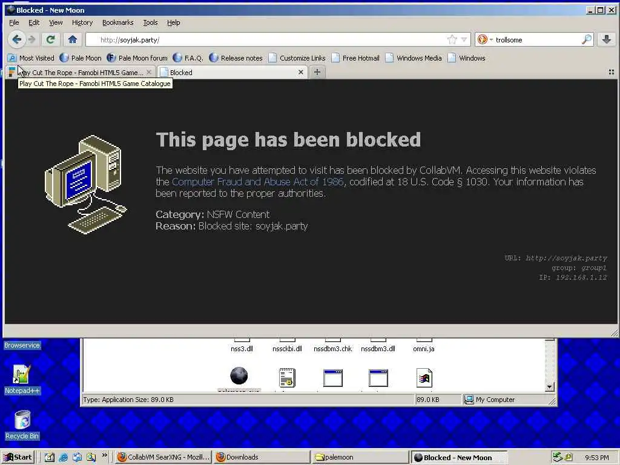
Task: Go back with the Back arrow button
Action: pos(16,39)
